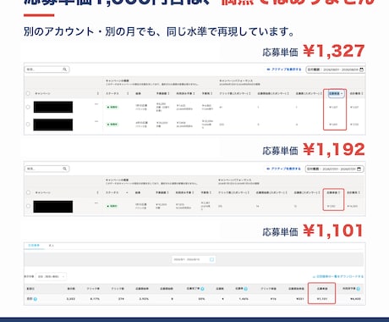Click the info icon beside 応募完了率 header
Image resolution: width=389 pixels, height=322 pixels.
click(x=202, y=289)
